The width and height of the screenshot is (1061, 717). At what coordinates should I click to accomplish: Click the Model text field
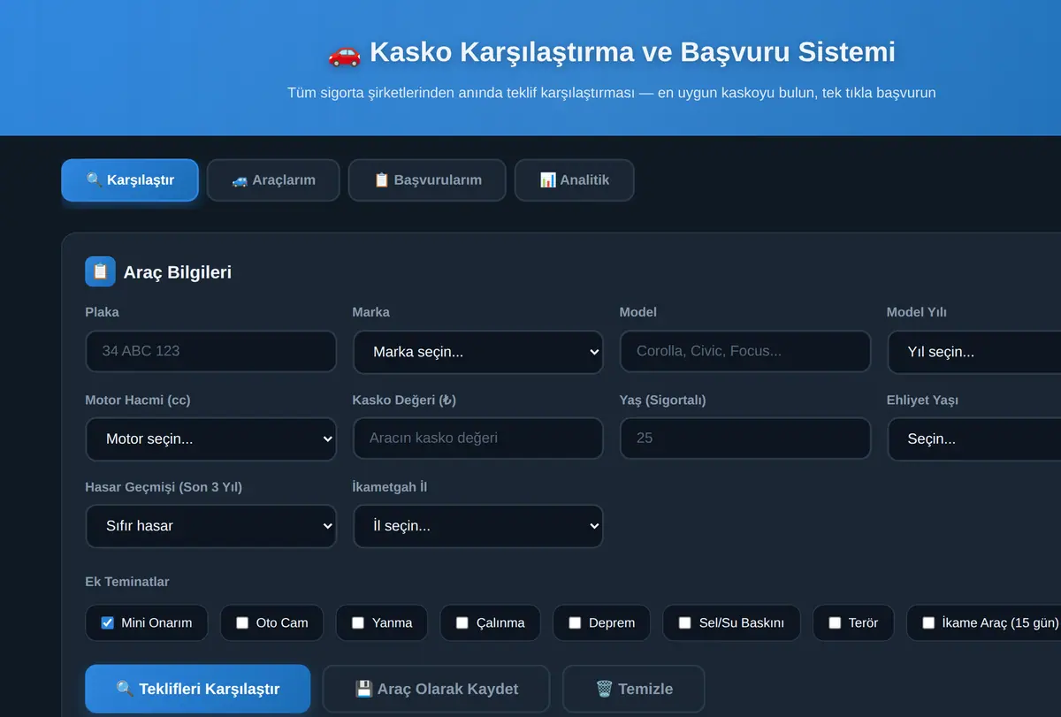pyautogui.click(x=745, y=351)
